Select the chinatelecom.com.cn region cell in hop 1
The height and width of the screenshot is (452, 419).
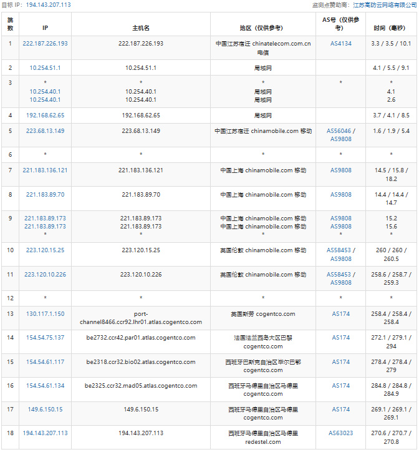coord(263,48)
